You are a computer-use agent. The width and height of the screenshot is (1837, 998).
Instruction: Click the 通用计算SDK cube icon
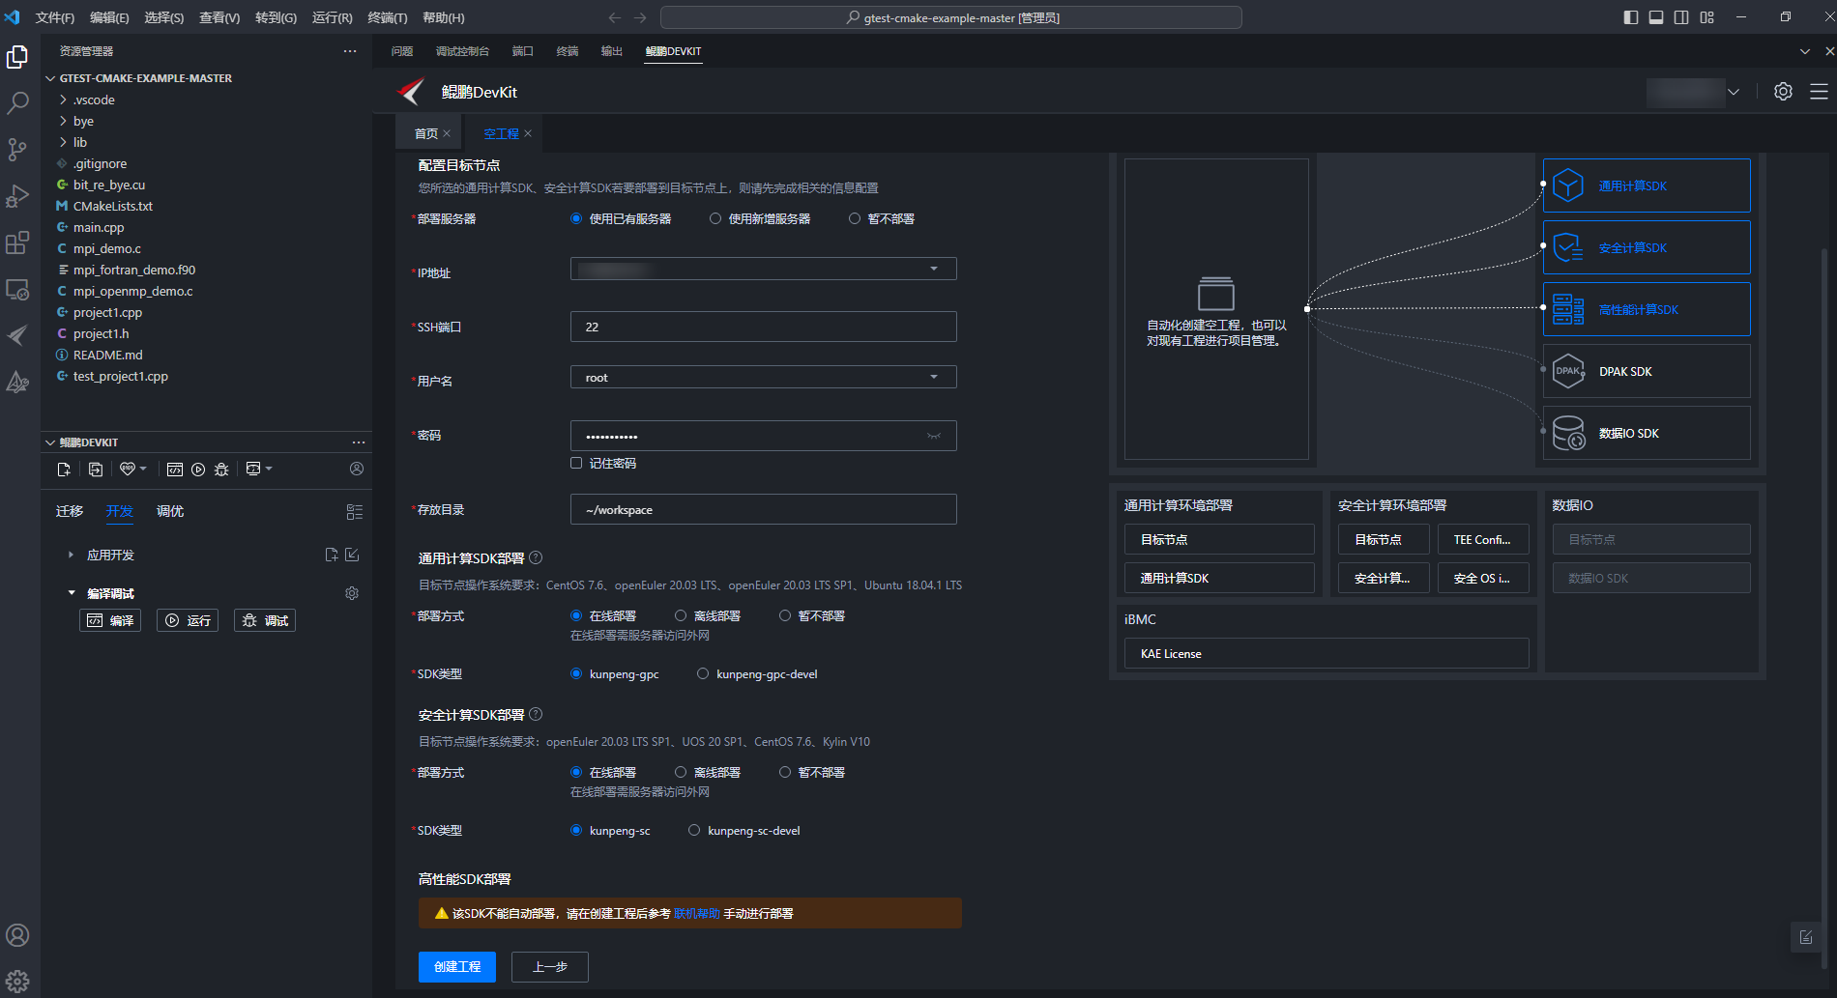tap(1567, 185)
